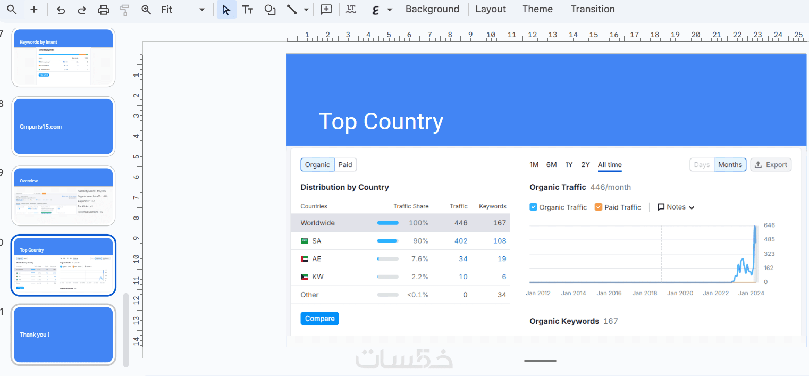
Task: Click KW traffic value 10
Action: click(463, 277)
